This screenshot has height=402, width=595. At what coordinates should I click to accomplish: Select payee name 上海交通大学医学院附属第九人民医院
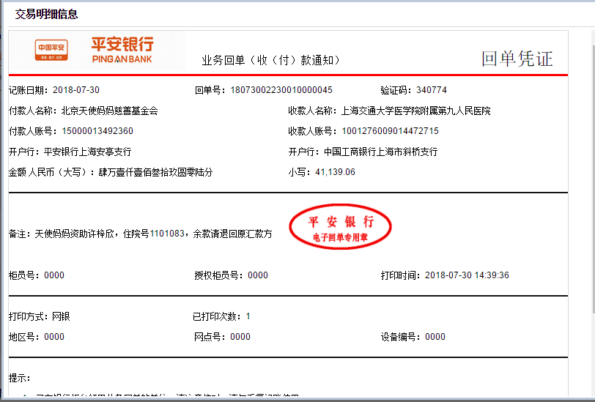(416, 111)
